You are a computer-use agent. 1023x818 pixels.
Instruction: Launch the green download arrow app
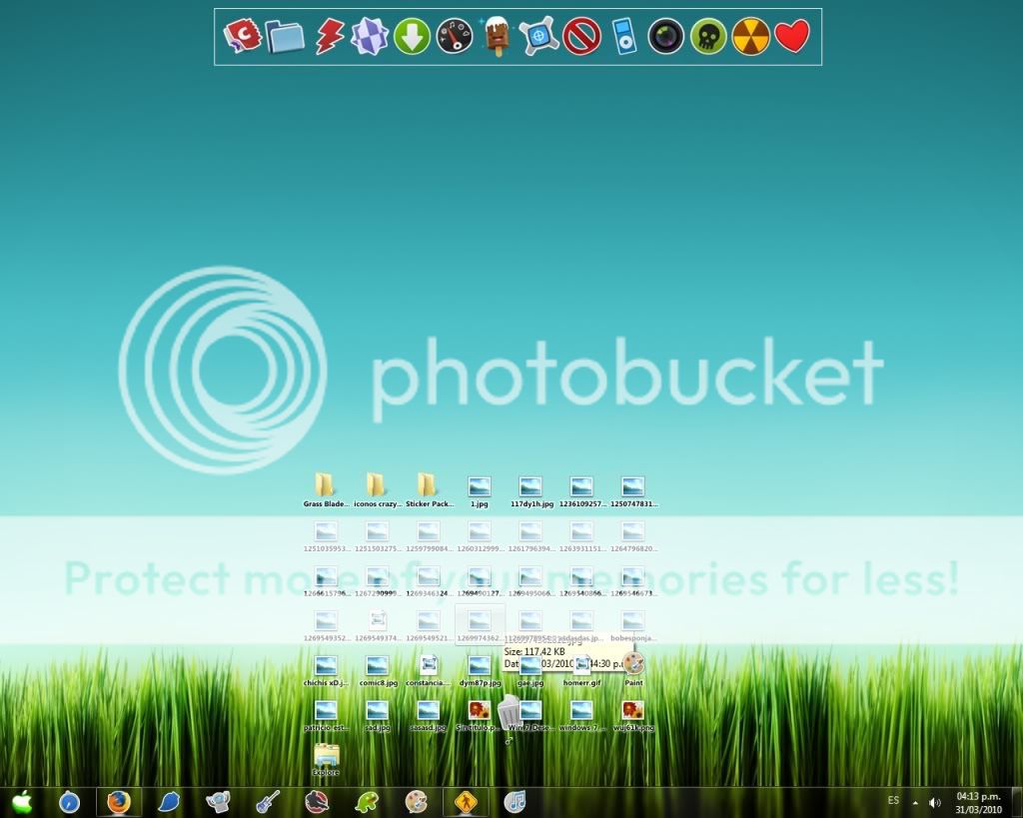pos(412,37)
